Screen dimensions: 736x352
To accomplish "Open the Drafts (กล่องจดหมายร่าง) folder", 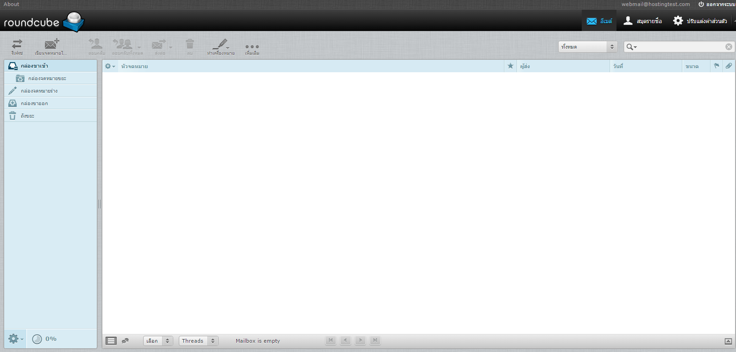I will tap(39, 91).
